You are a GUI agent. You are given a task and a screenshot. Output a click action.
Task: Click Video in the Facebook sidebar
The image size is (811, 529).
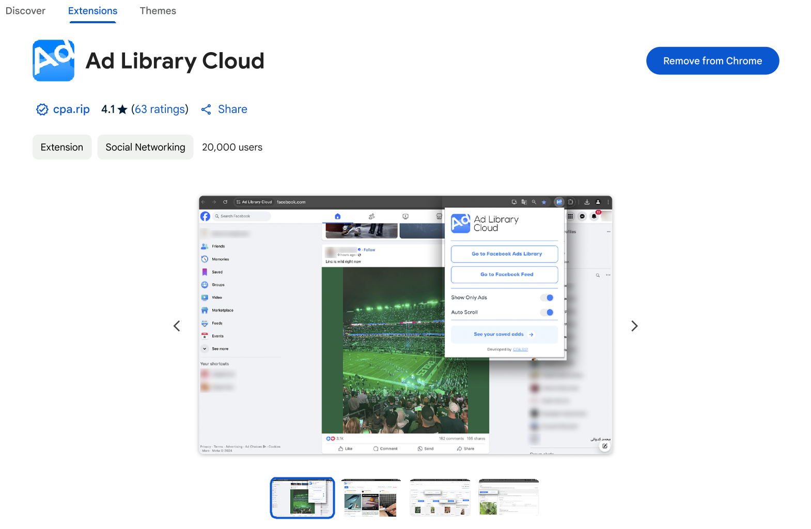tap(212, 297)
